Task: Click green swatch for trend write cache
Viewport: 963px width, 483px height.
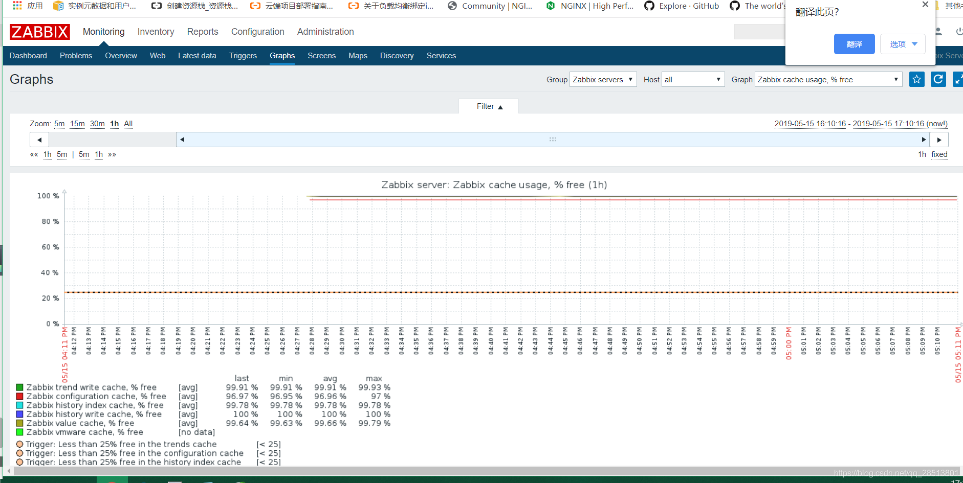Action: tap(19, 387)
